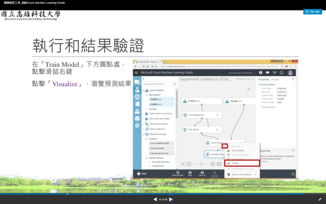
Task: Select Cross Validate Model module in palette
Action: [161, 143]
